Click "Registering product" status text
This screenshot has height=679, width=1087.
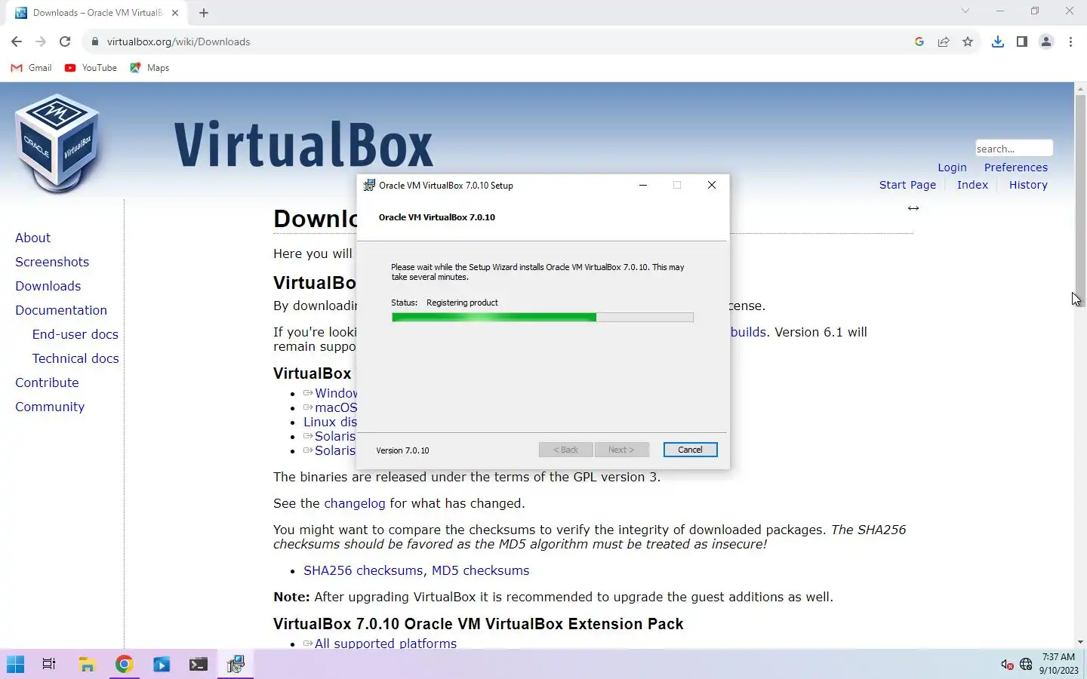pos(462,303)
